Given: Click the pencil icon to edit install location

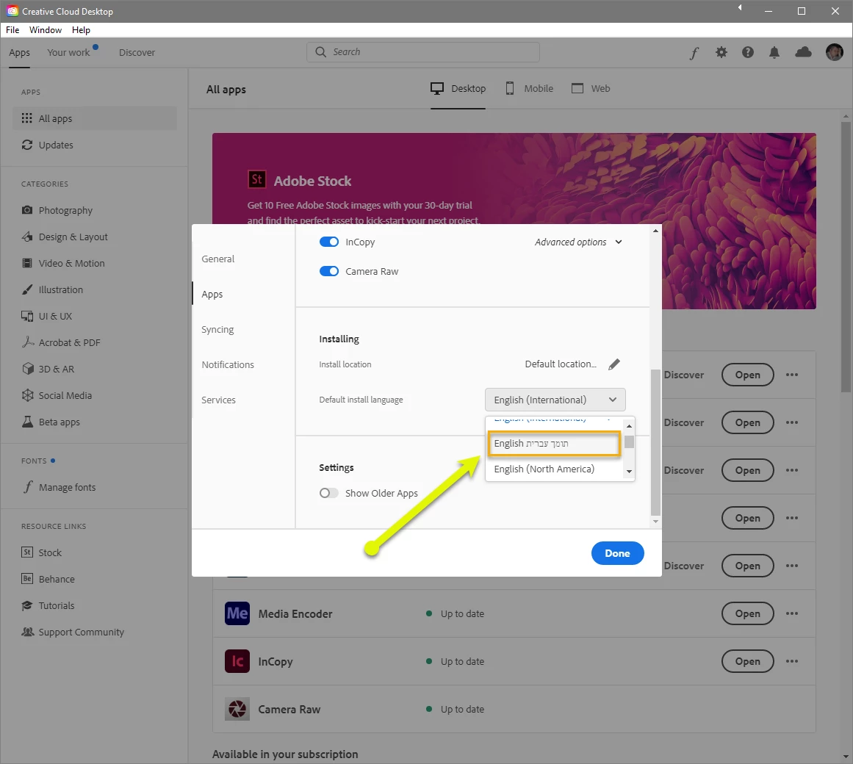Looking at the screenshot, I should coord(613,364).
